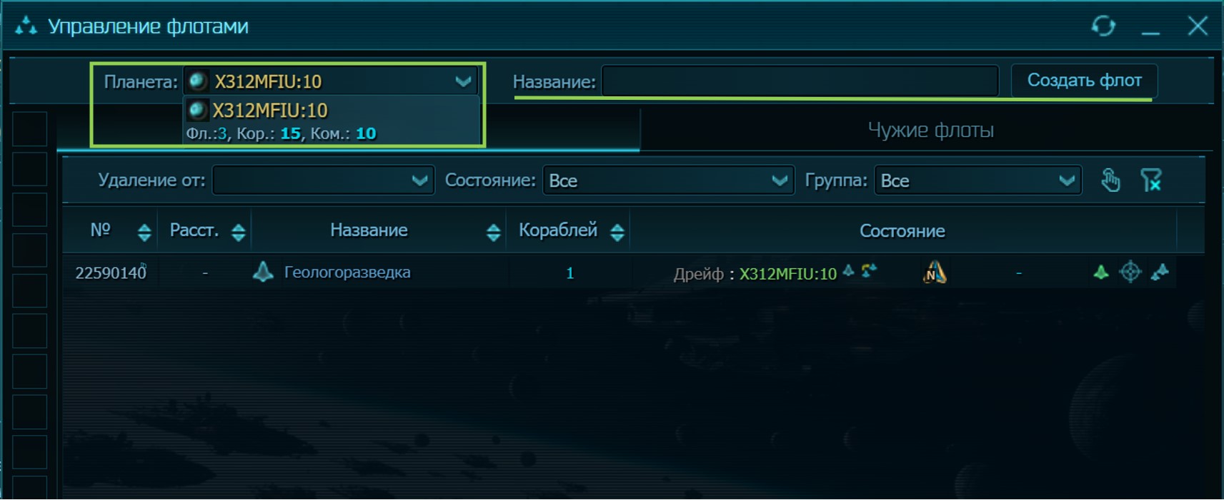Viewport: 1224px width, 500px height.
Task: Click the refresh icon in title bar
Action: [1103, 26]
